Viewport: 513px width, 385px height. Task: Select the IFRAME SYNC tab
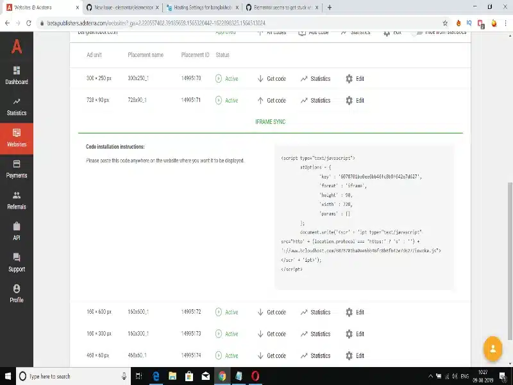pyautogui.click(x=270, y=122)
